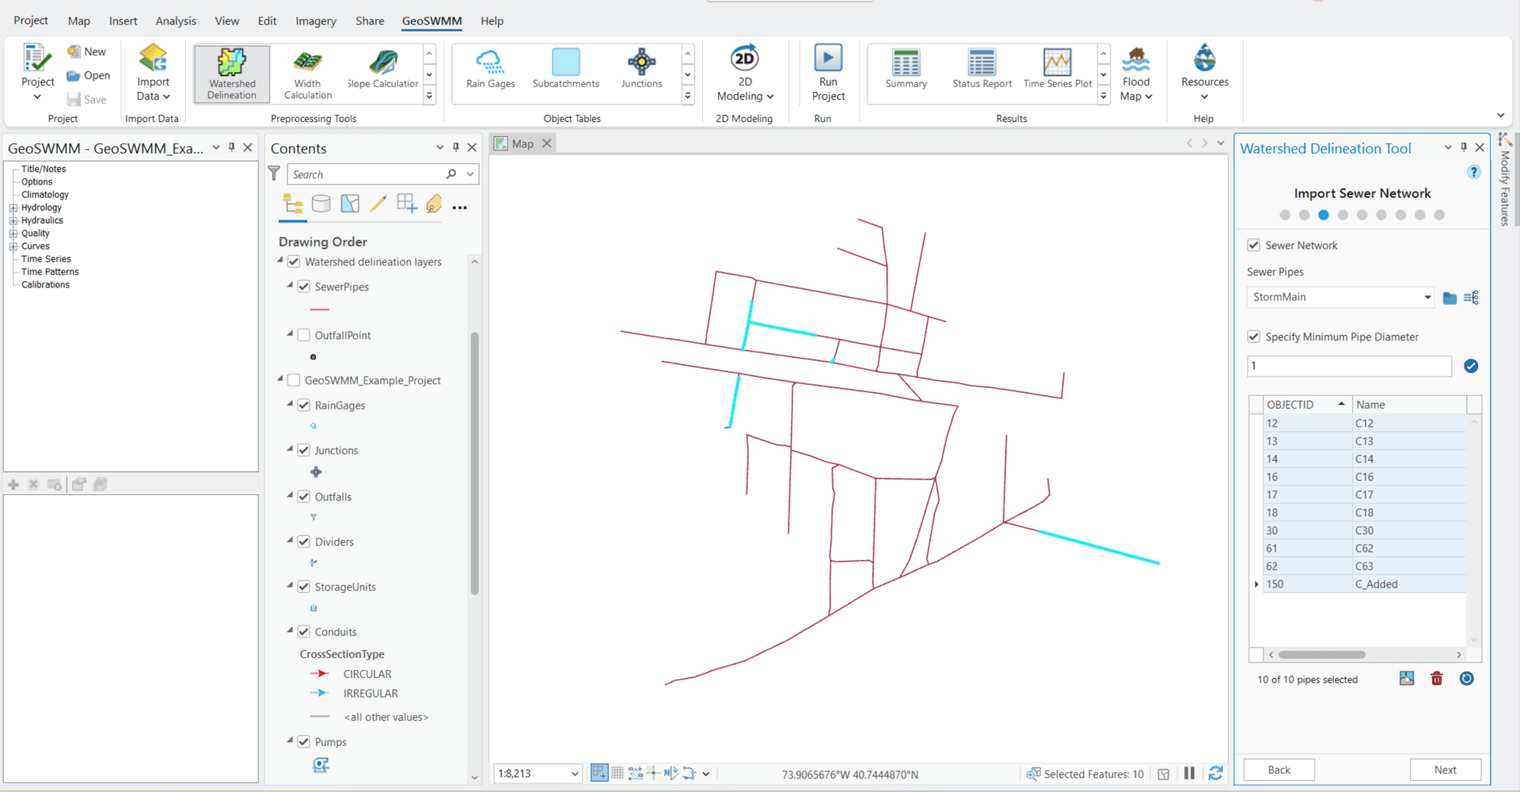This screenshot has height=792, width=1520.
Task: Open the map scale dropdown
Action: tap(575, 774)
